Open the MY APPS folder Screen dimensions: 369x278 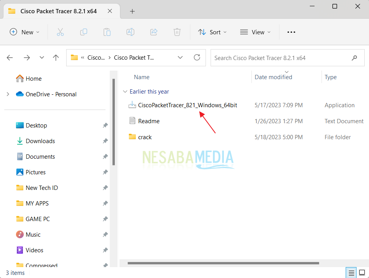click(32, 203)
